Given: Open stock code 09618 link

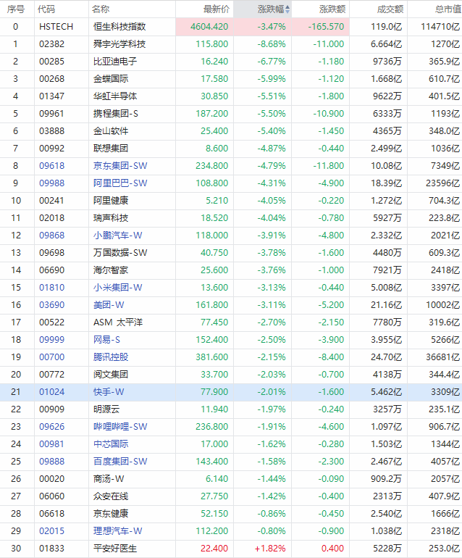Looking at the screenshot, I should click(x=52, y=166).
